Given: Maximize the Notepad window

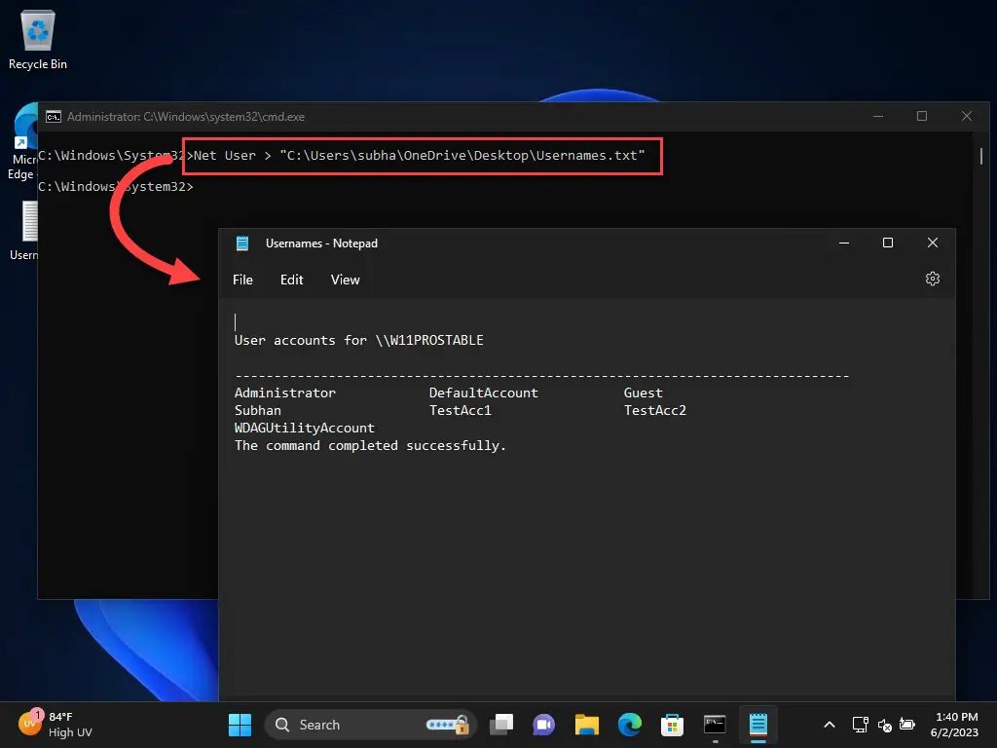Looking at the screenshot, I should point(888,243).
